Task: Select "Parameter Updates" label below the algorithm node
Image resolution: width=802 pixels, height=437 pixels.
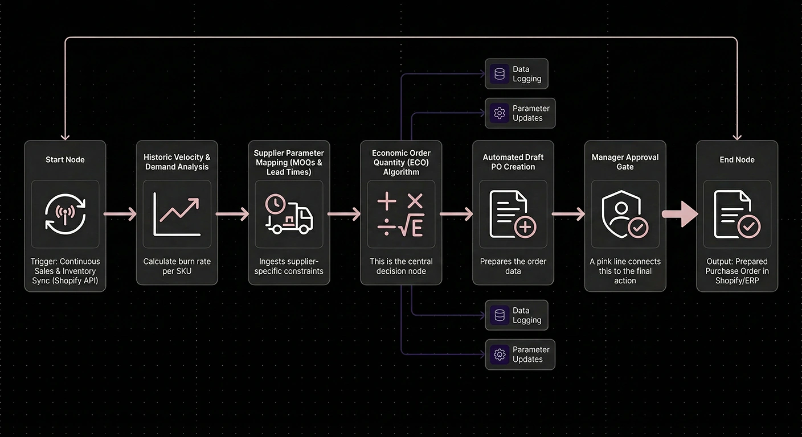Action: [531, 354]
